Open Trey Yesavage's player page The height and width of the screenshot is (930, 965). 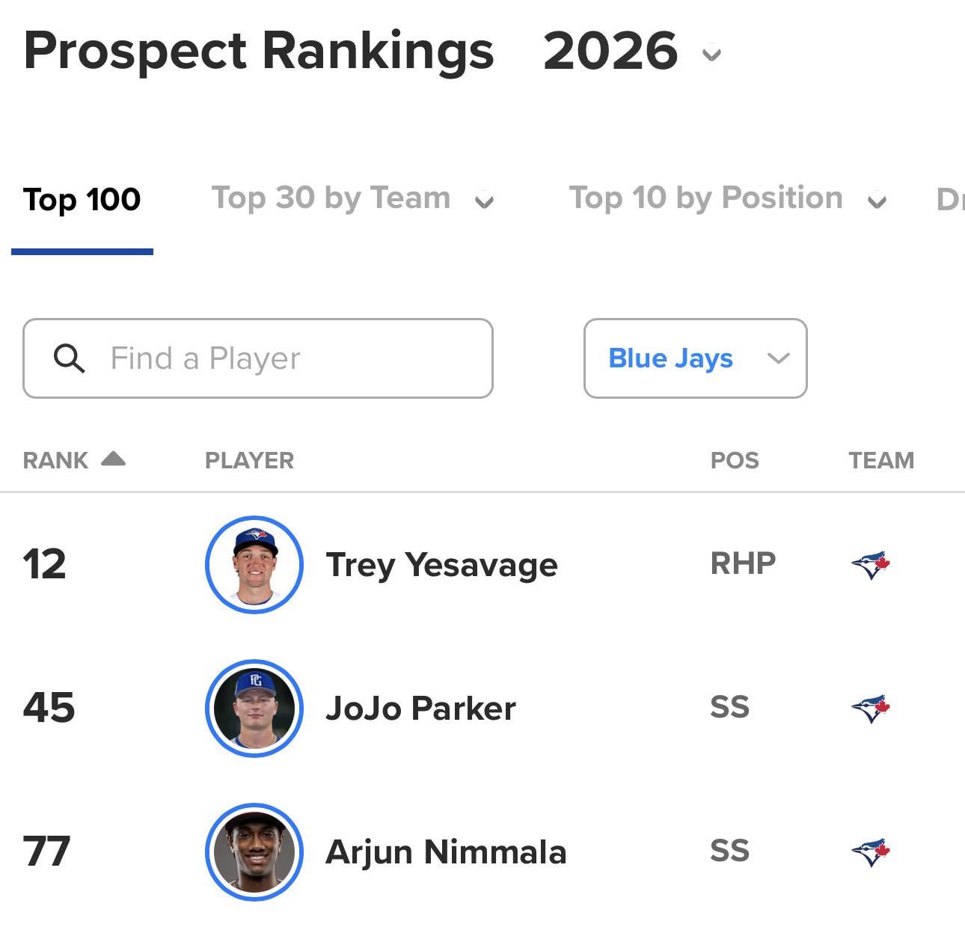click(x=441, y=565)
